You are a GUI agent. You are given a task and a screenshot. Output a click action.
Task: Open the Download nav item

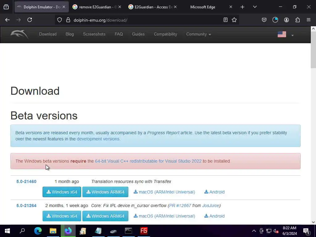(x=48, y=34)
